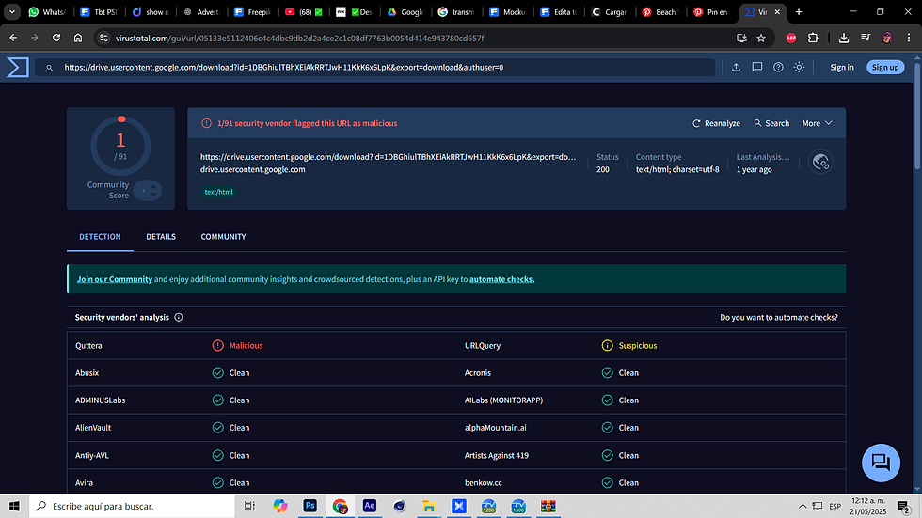
Task: Click the text/html tag
Action: [x=218, y=192]
